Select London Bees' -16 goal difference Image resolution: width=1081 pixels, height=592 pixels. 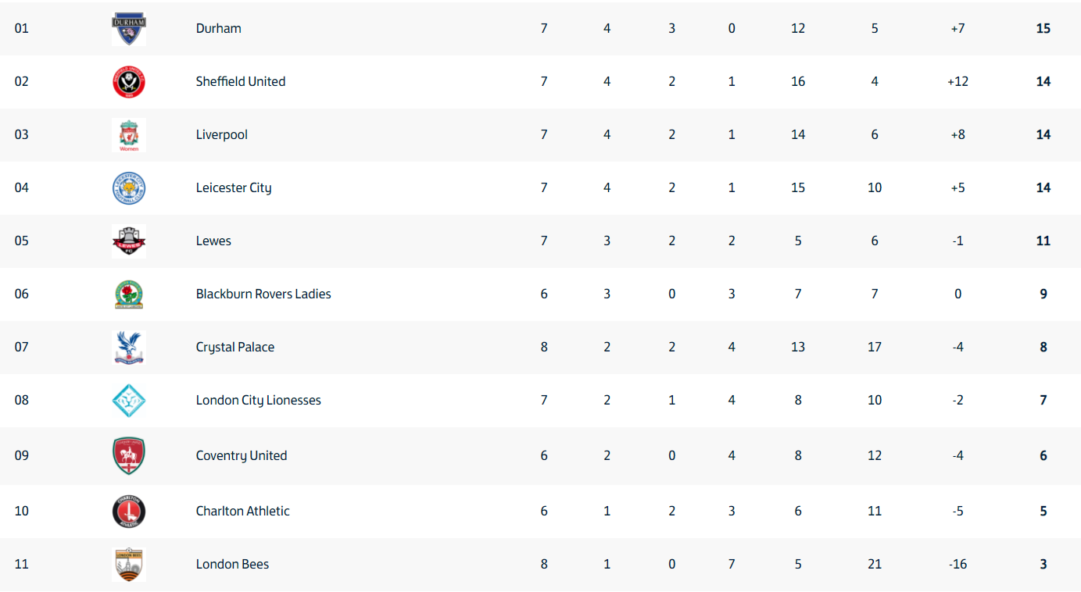click(x=958, y=564)
